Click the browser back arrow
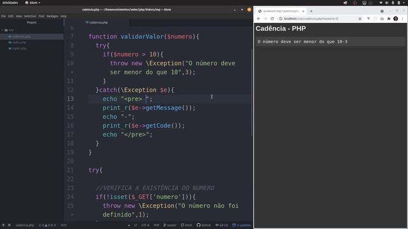 click(x=258, y=18)
